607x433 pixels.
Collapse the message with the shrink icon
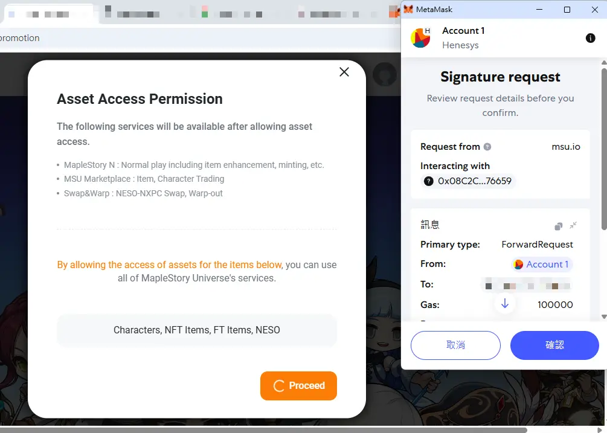(x=573, y=225)
